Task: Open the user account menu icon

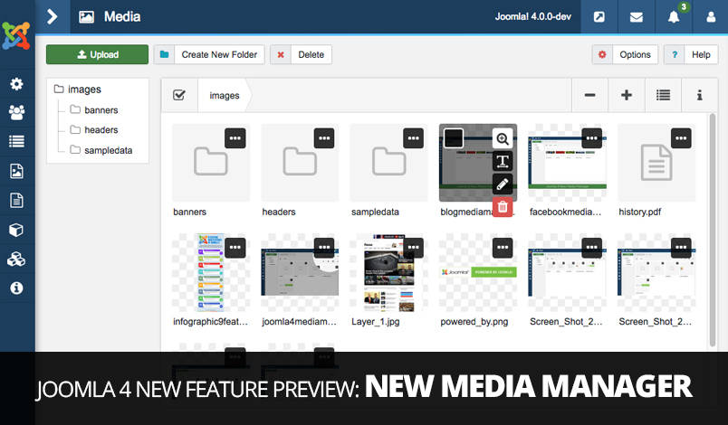Action: point(711,17)
